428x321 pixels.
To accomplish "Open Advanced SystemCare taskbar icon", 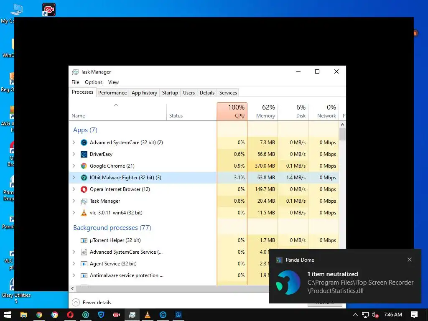I will point(163,315).
